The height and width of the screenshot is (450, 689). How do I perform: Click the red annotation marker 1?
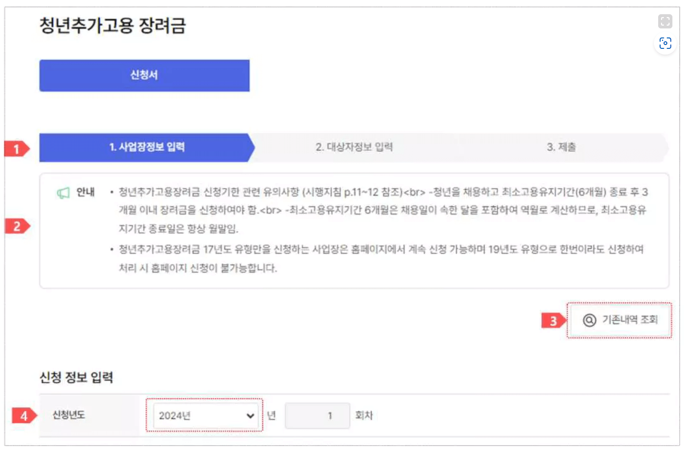pos(17,147)
